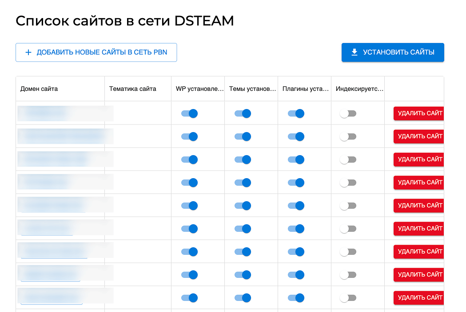Enable the indexing switch in the fifth row
This screenshot has width=466, height=312.
tap(348, 206)
